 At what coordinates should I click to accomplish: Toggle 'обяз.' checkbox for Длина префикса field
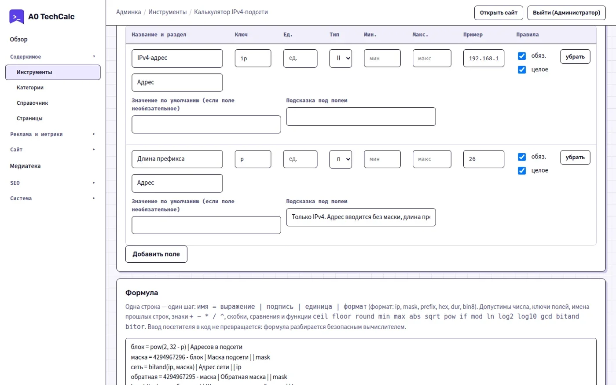point(522,157)
